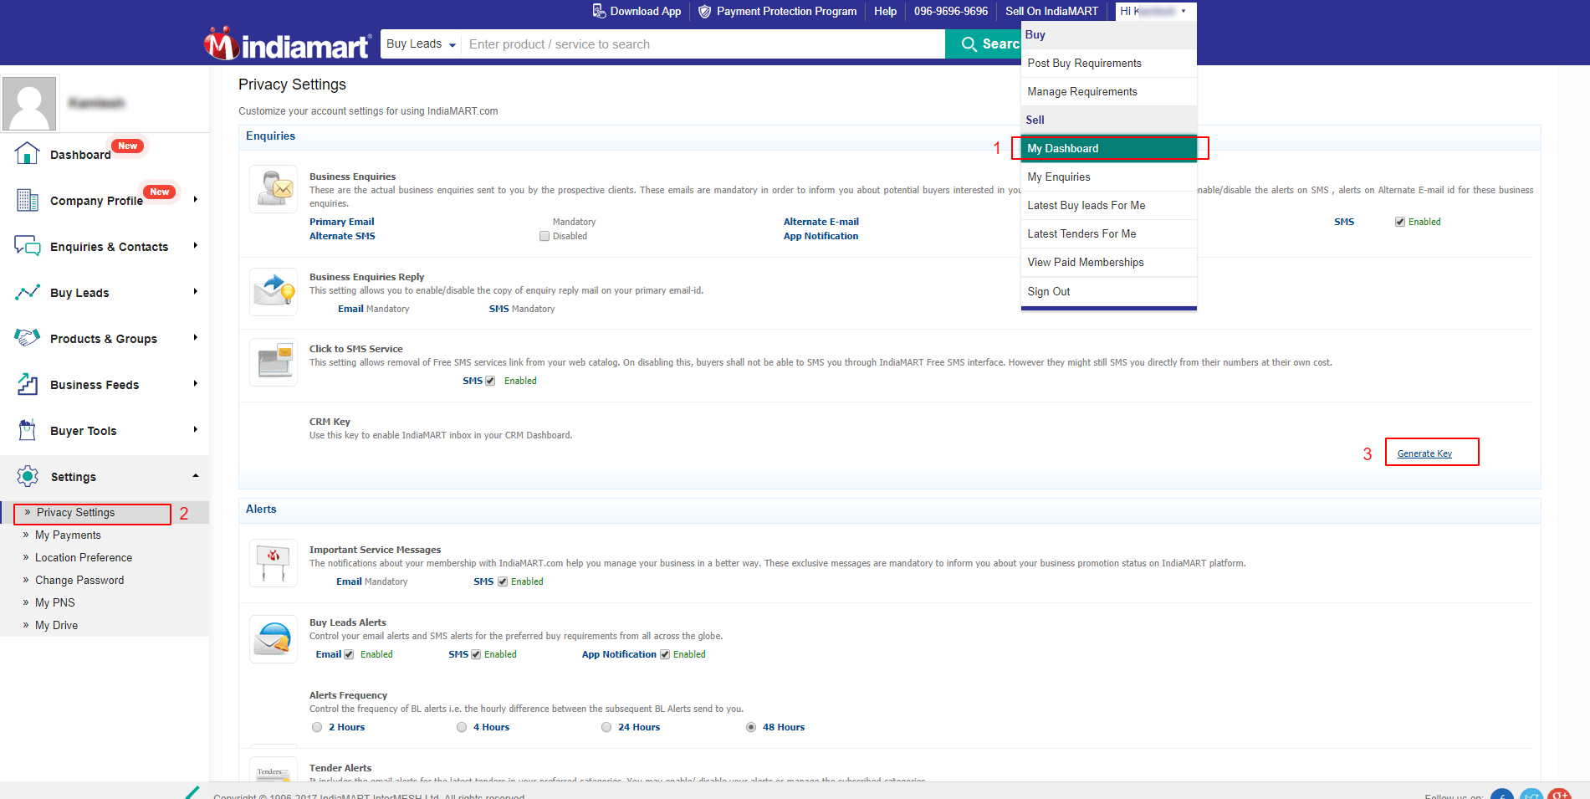
Task: Click the Buyer Tools bag icon
Action: pyautogui.click(x=28, y=430)
